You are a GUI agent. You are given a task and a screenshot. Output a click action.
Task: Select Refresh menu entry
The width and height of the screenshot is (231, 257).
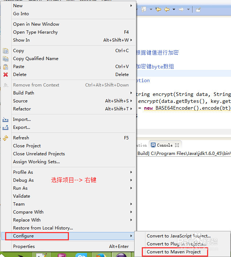[69, 138]
